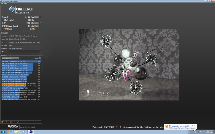The height and width of the screenshot is (134, 215).
Task: Expand the ranking Details button
Action: [x=40, y=58]
